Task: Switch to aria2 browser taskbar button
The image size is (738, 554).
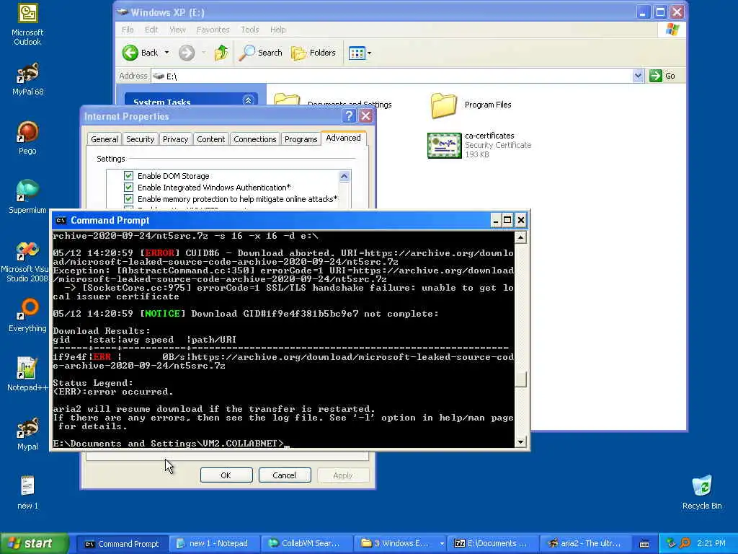Action: click(584, 544)
